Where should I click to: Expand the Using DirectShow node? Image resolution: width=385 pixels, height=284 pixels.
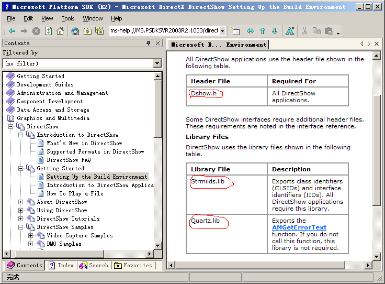(21, 211)
